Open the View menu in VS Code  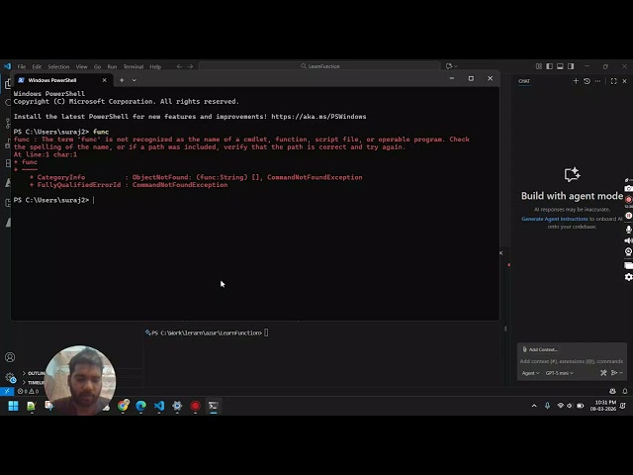[81, 66]
